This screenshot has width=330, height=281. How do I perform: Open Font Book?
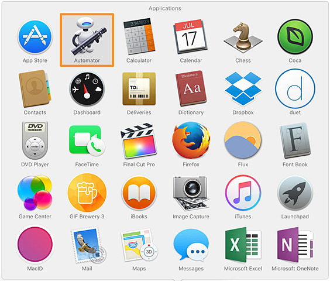tap(295, 140)
